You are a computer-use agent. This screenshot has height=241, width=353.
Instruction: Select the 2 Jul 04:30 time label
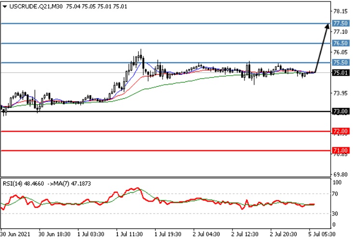pyautogui.click(x=206, y=234)
